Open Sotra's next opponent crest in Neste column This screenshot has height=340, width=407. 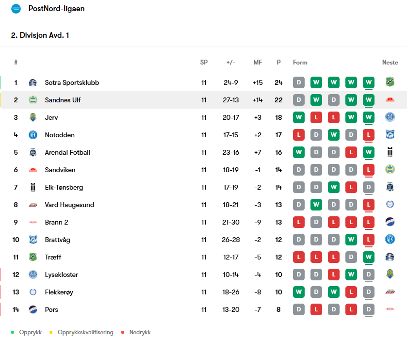click(390, 82)
